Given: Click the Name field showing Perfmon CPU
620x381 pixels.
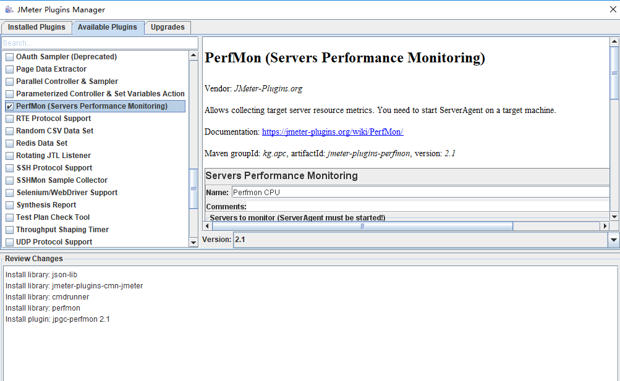Looking at the screenshot, I should [x=420, y=192].
